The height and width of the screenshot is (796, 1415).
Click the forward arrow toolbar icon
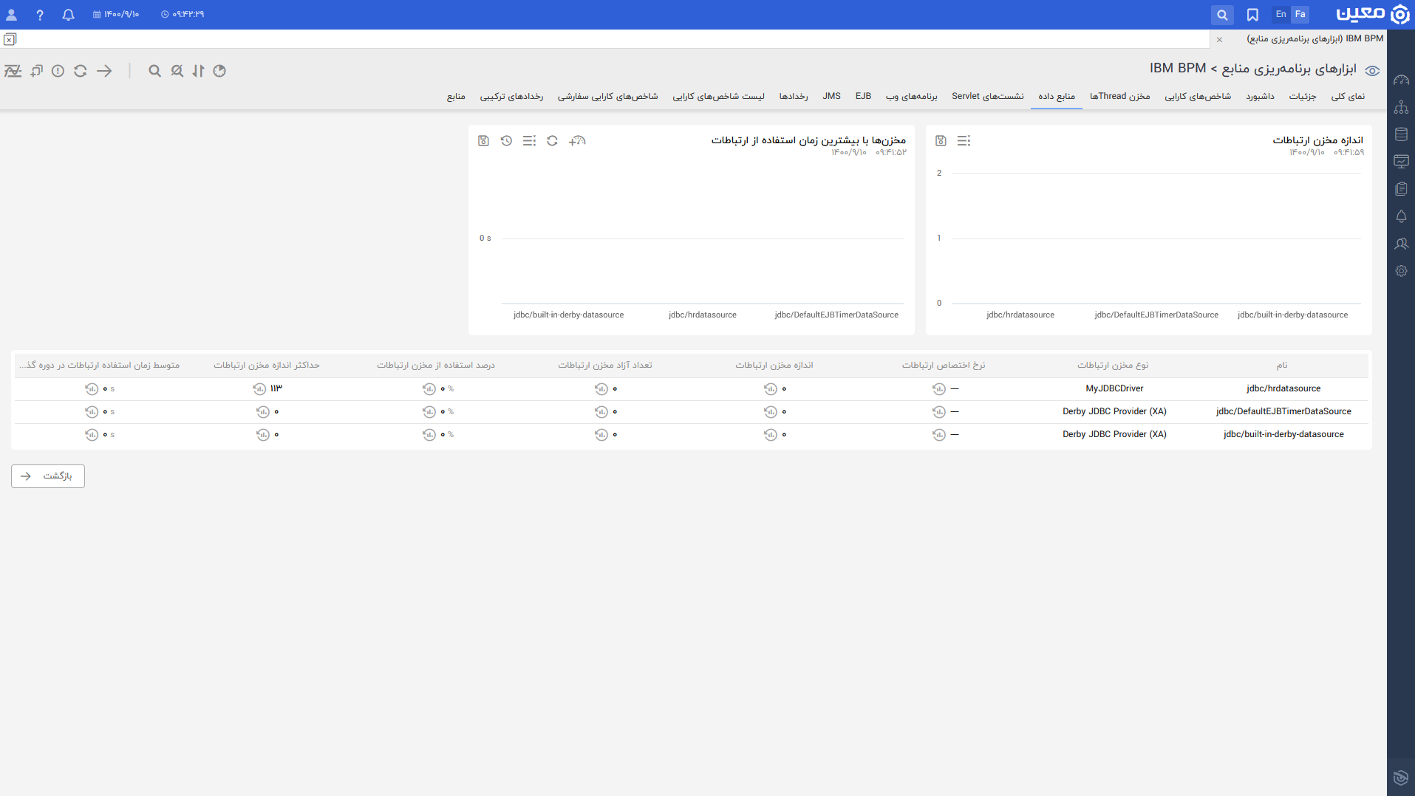(104, 71)
